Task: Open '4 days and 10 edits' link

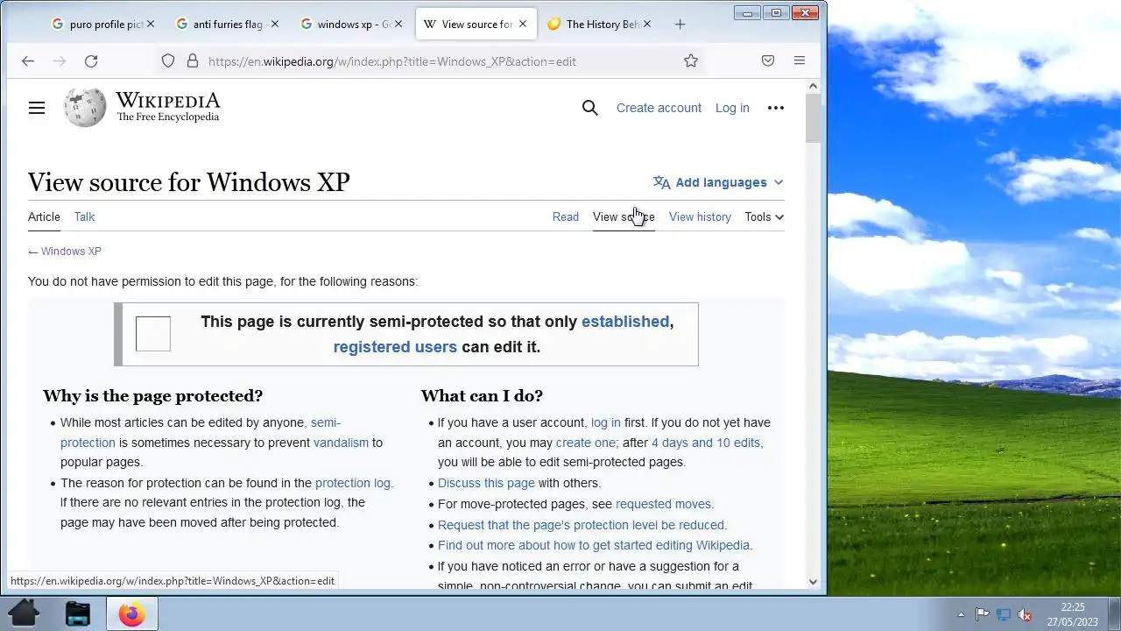Action: (x=706, y=443)
